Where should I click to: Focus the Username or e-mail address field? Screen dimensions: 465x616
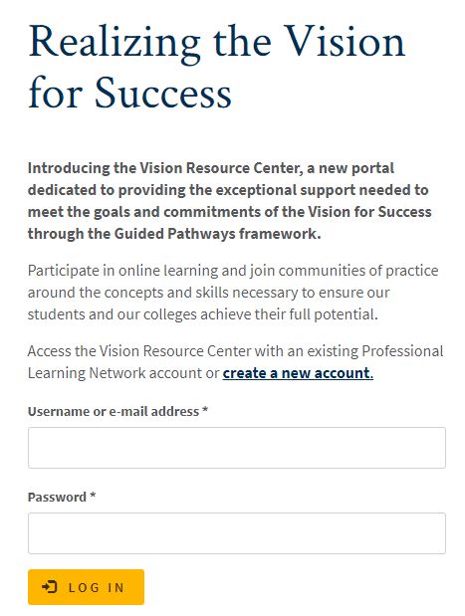237,448
